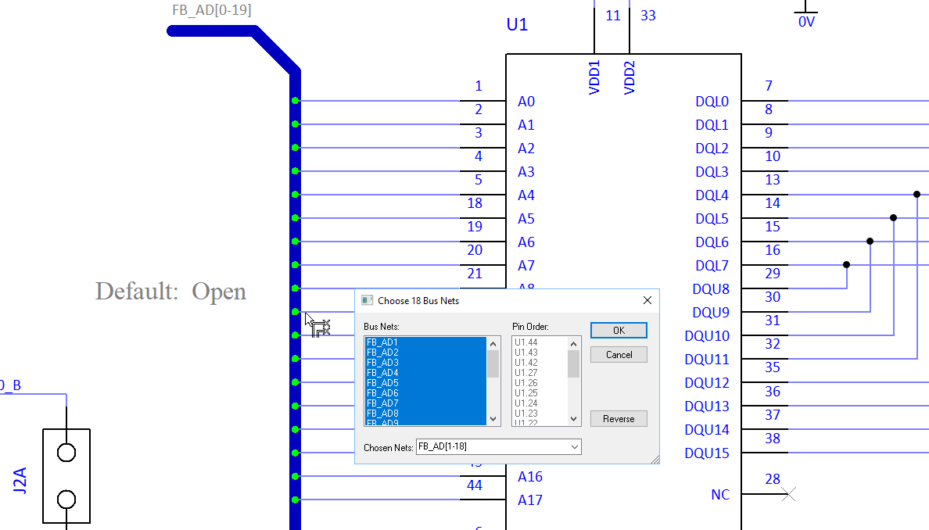
Task: Click Pin Order scrollbar up arrow
Action: [x=573, y=343]
